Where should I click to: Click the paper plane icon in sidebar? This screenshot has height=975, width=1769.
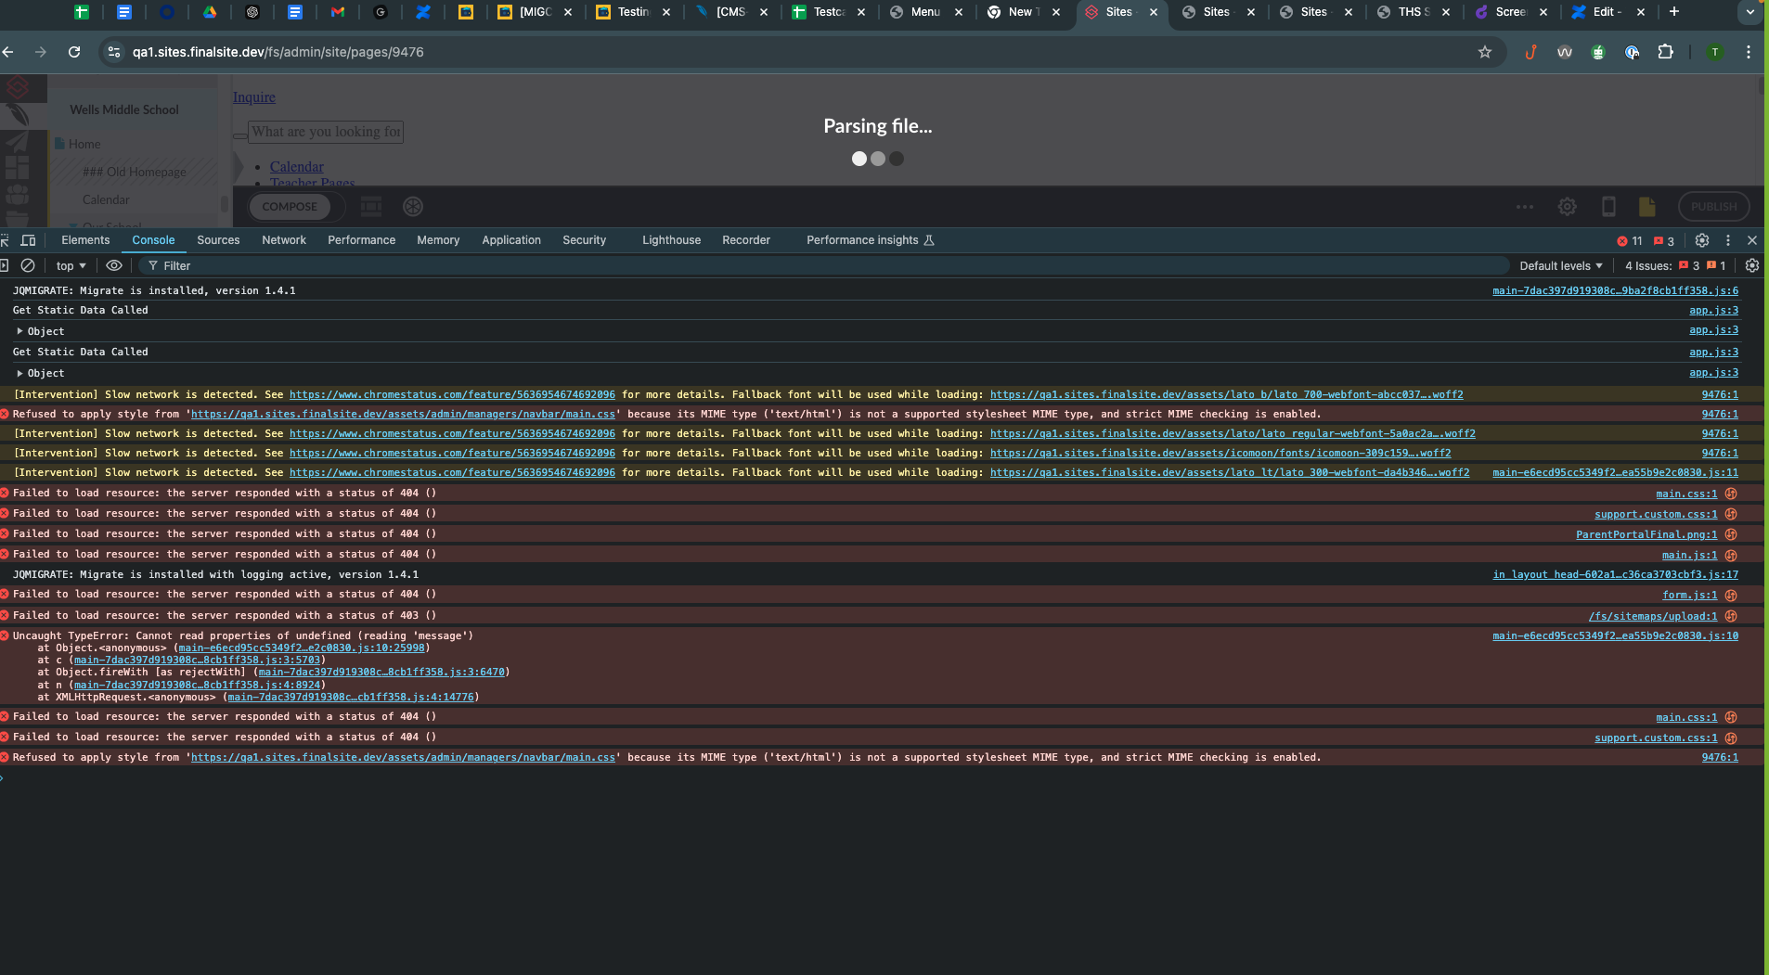click(x=17, y=141)
